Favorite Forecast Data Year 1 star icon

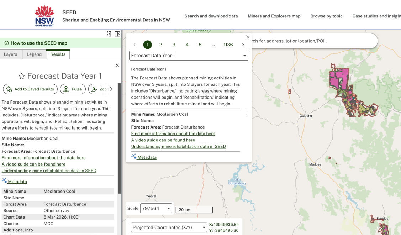tap(22, 76)
